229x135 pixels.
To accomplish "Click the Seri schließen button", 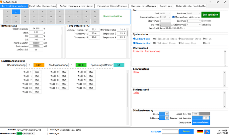I will [210, 15].
